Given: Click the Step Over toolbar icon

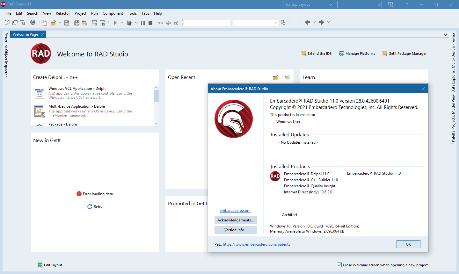Looking at the screenshot, I should [168, 23].
